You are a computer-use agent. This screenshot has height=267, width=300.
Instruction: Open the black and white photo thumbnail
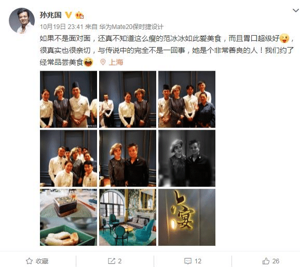(x=187, y=159)
